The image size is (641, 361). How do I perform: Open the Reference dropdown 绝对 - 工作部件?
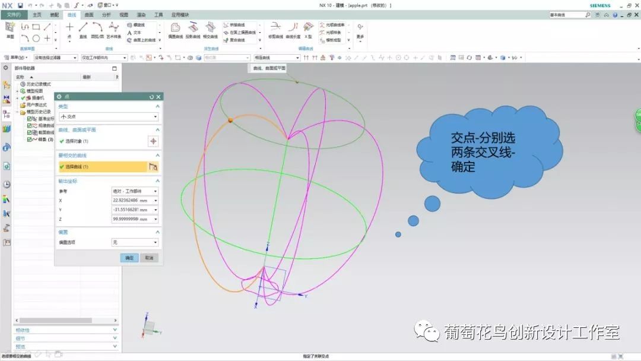135,191
